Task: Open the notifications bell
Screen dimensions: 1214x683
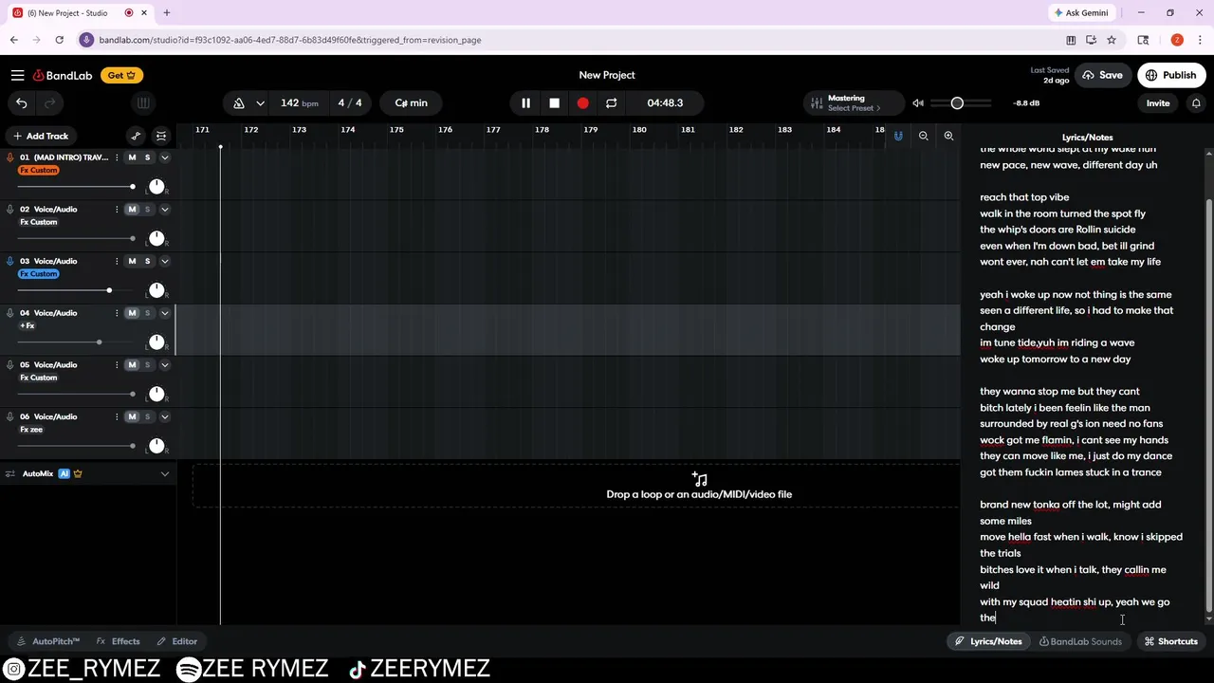Action: point(1196,102)
